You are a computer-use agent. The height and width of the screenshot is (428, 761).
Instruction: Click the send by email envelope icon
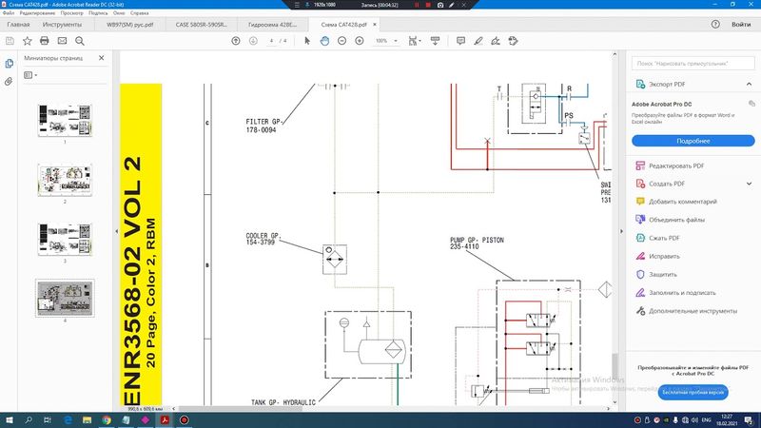coord(62,41)
